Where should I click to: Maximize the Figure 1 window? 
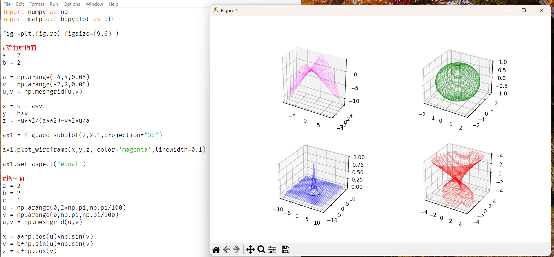[x=524, y=10]
